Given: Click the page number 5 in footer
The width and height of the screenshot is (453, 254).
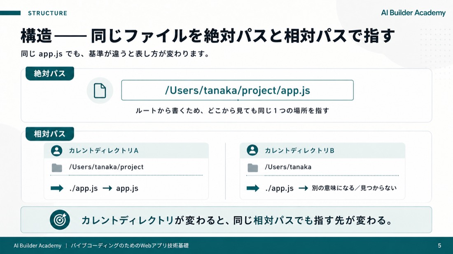Looking at the screenshot, I should (x=439, y=246).
